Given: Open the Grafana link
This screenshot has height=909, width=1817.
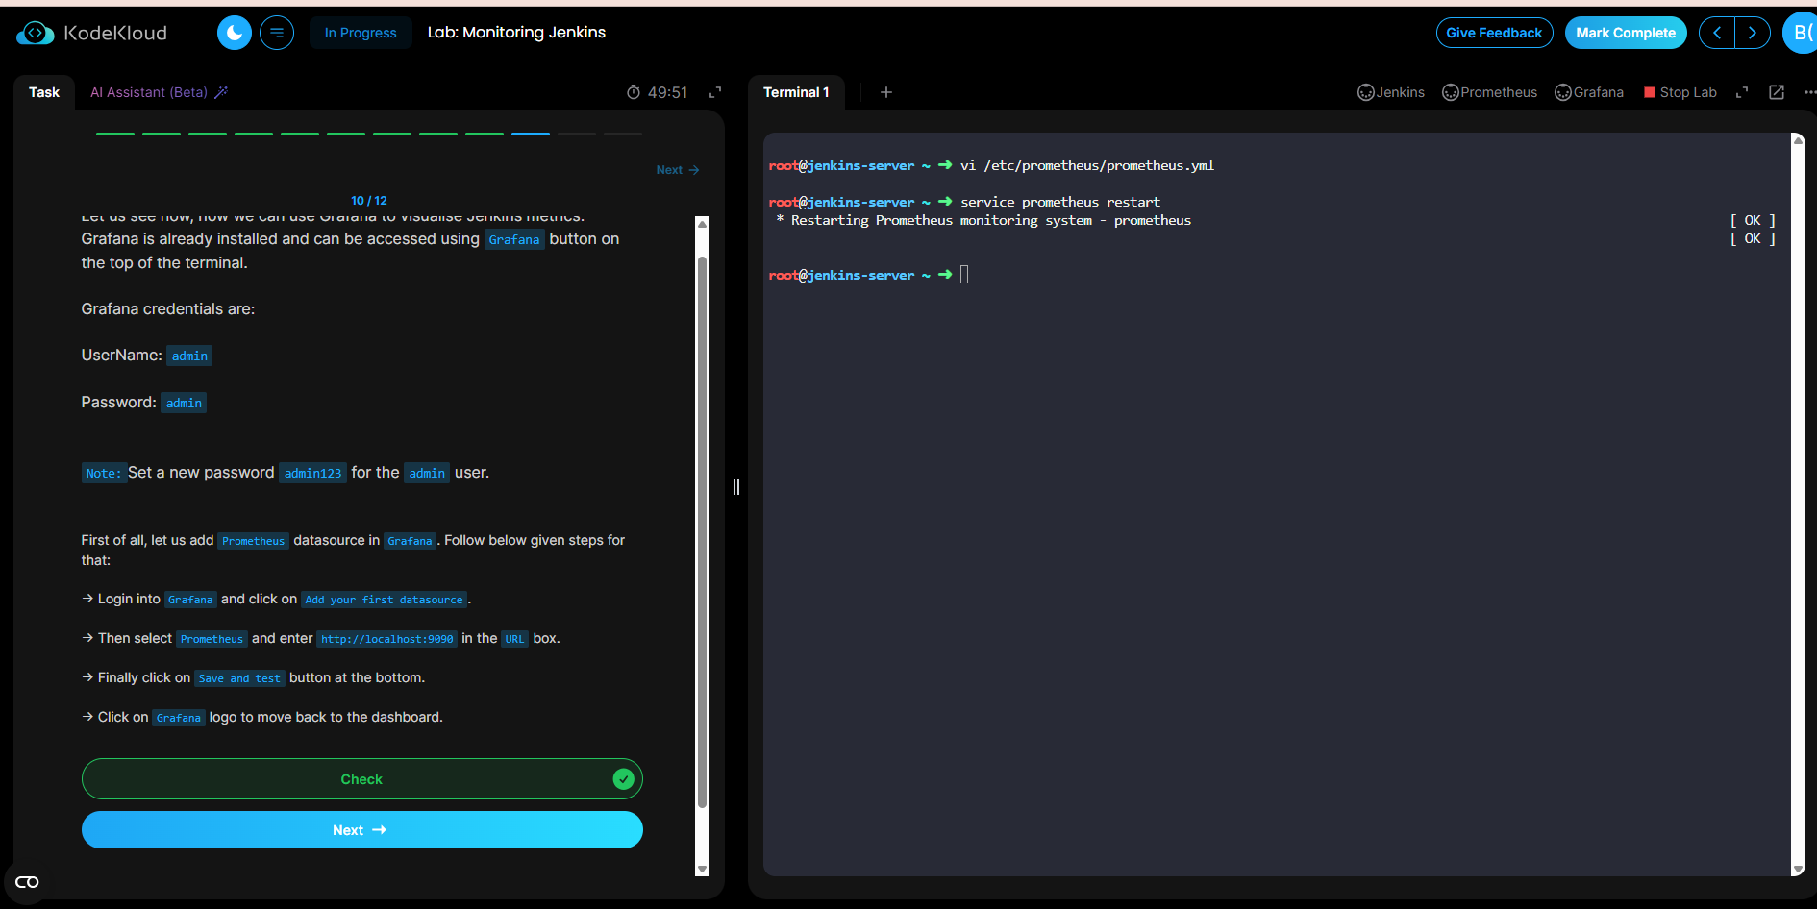Looking at the screenshot, I should coord(1589,92).
